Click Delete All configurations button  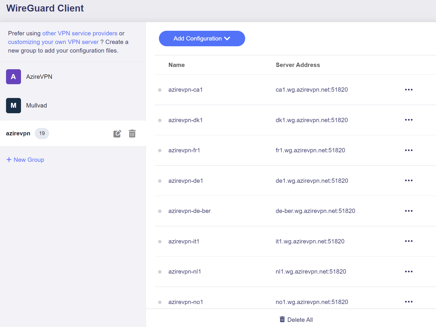click(x=296, y=320)
